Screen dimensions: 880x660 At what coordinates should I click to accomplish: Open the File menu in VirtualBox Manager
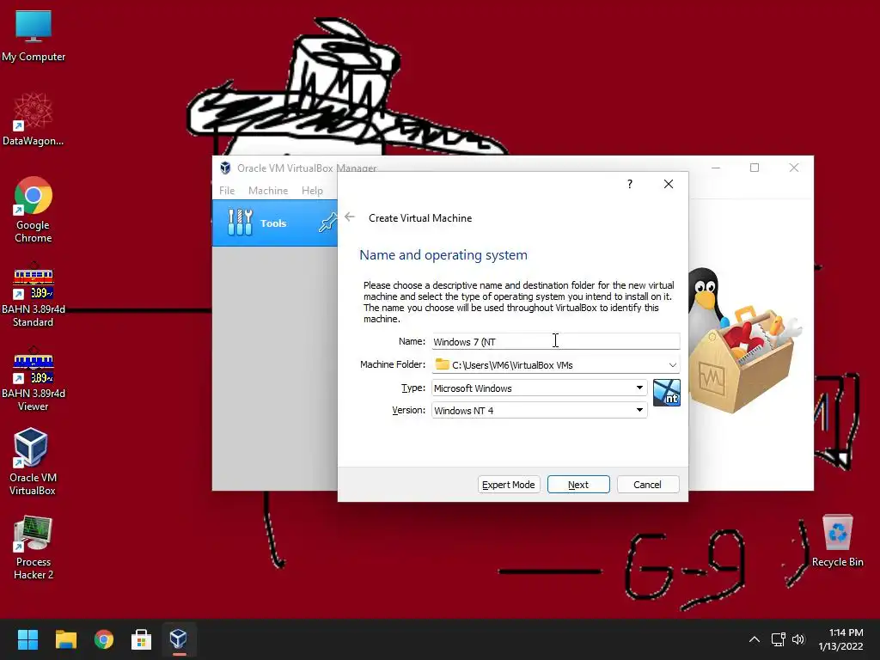(x=227, y=191)
